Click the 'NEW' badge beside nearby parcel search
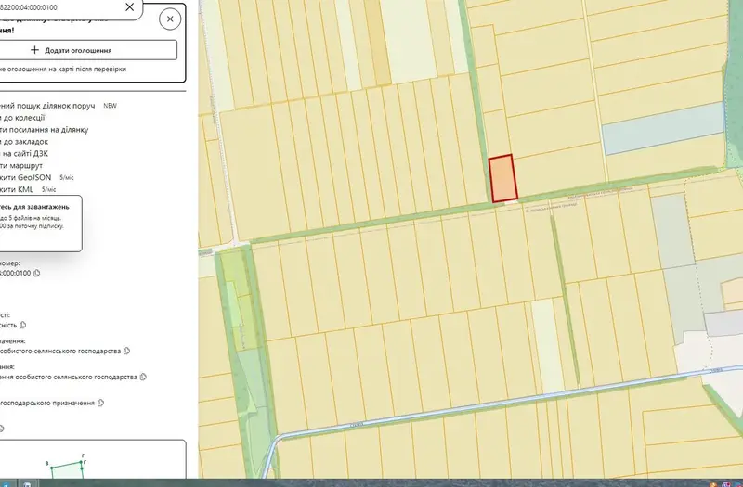Screen dimensions: 743x487 [110, 106]
